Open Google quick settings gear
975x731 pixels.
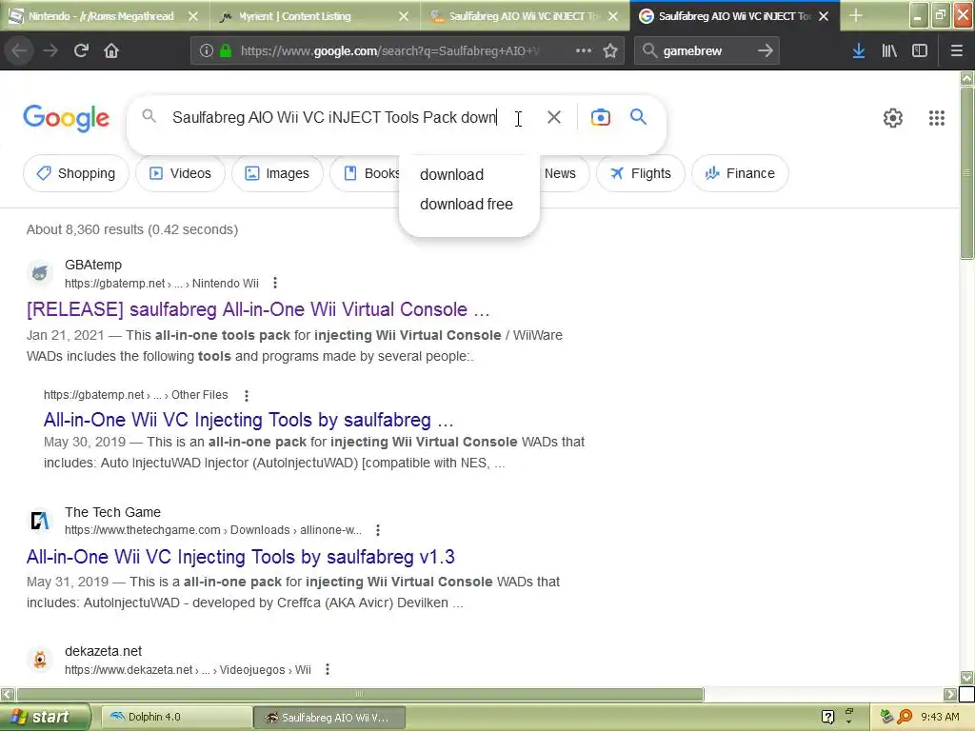click(x=893, y=117)
